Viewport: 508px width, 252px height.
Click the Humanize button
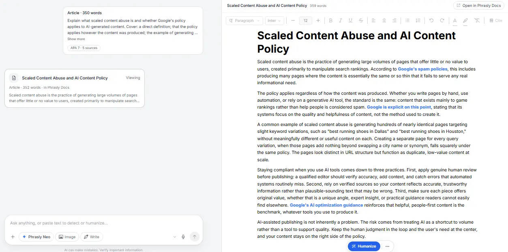tap(364, 246)
